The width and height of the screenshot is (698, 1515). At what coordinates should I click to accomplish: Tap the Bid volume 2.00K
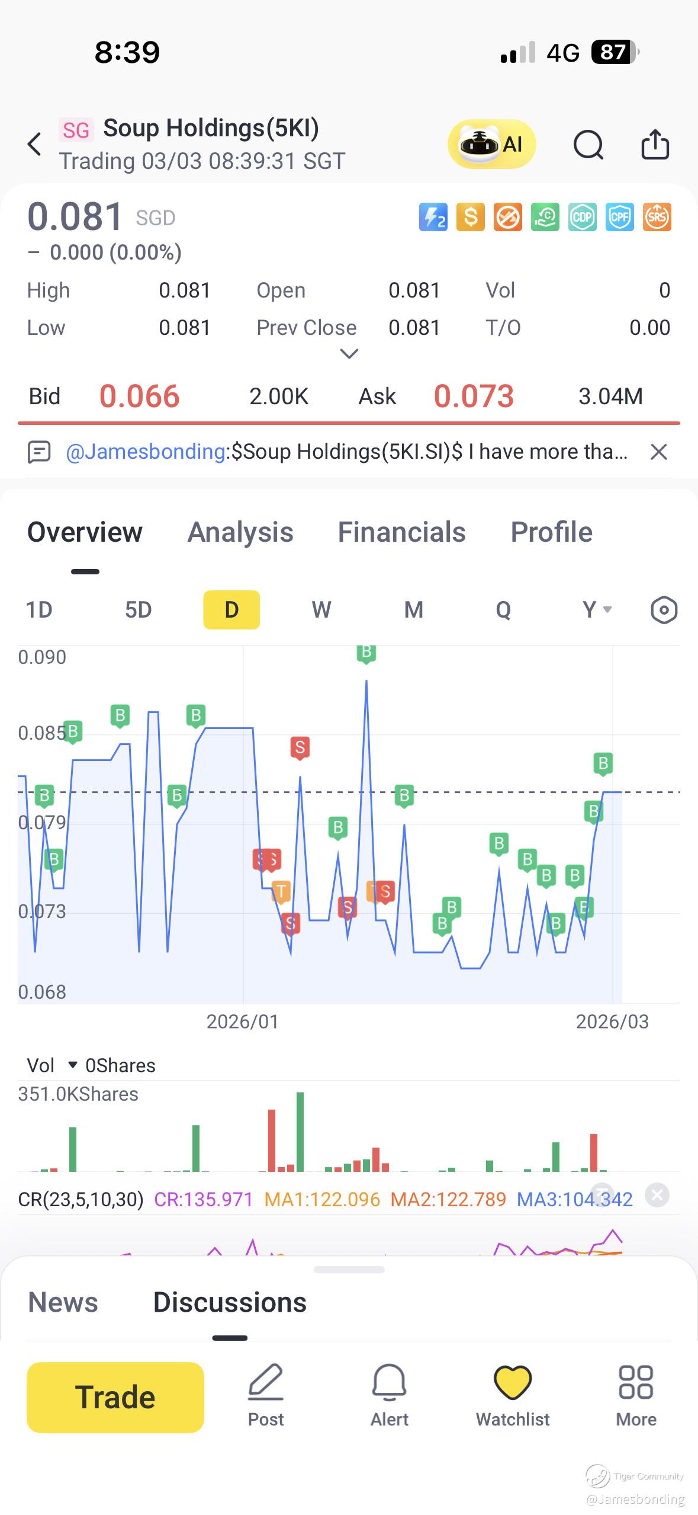(x=279, y=396)
